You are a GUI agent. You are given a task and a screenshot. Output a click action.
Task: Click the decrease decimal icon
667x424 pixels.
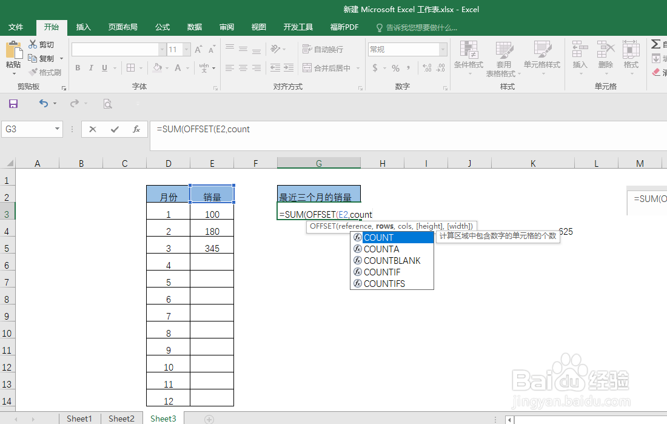(x=441, y=68)
